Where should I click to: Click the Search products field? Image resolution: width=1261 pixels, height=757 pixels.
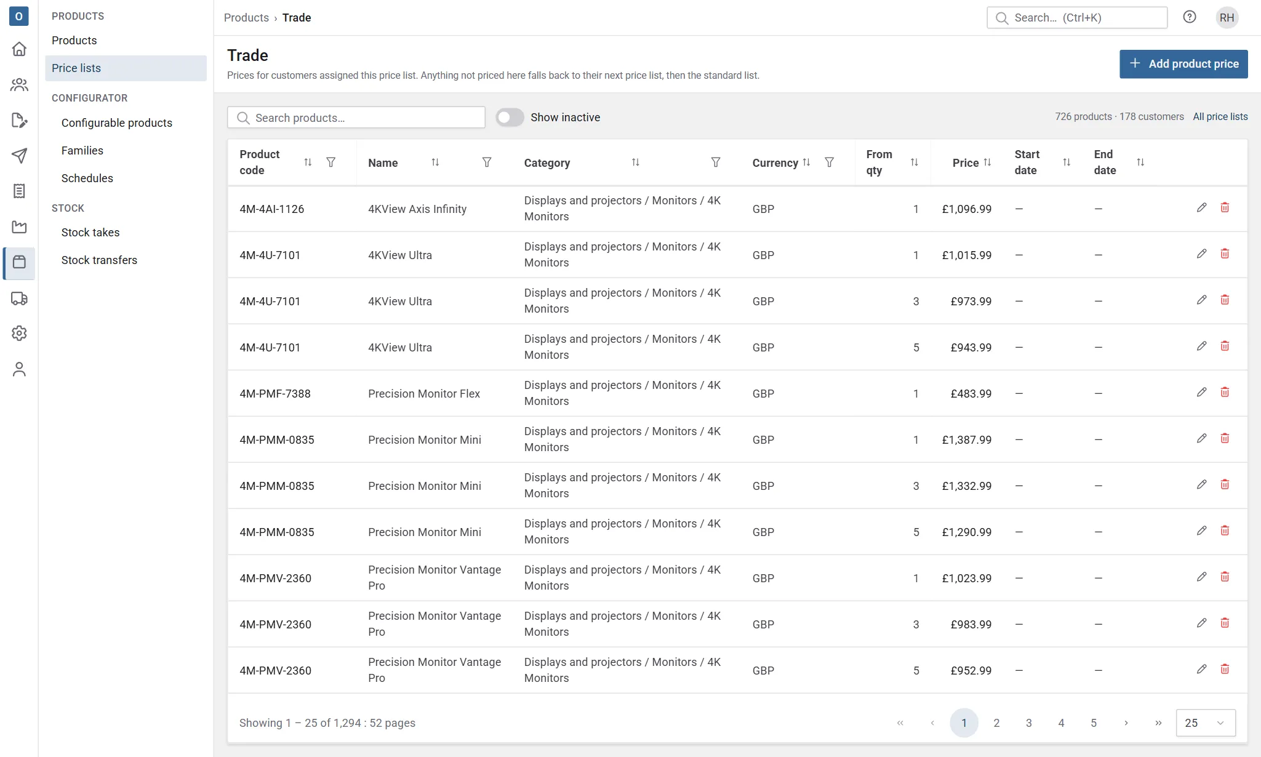tap(356, 118)
